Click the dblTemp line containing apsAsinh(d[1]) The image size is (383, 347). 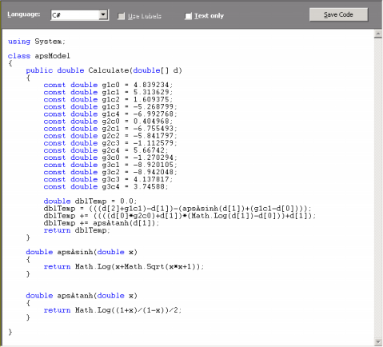pyautogui.click(x=178, y=209)
